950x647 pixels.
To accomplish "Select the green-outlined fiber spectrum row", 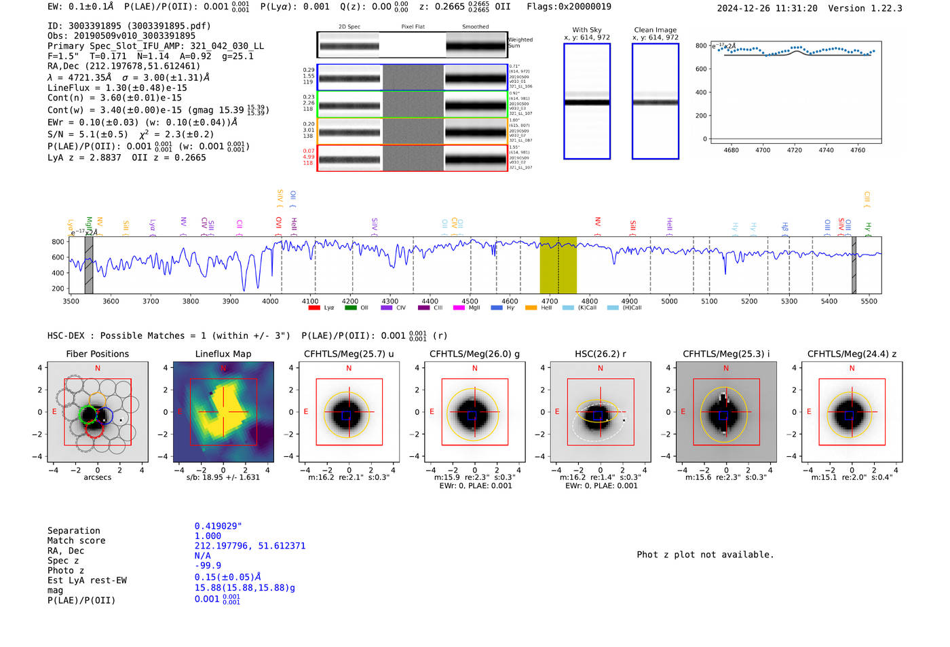I will 413,105.
